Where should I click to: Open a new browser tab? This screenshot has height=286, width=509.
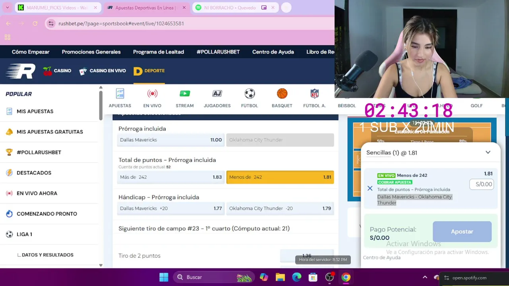tap(286, 8)
